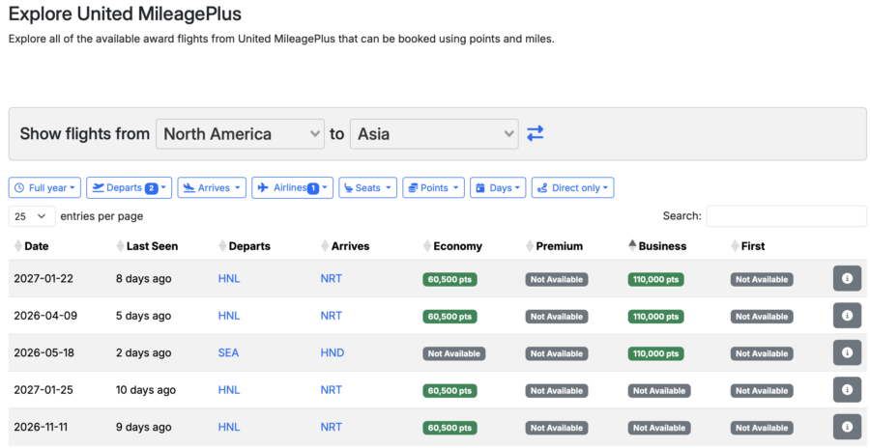Open the Airlines filter dropdown
The height and width of the screenshot is (448, 870).
point(292,188)
